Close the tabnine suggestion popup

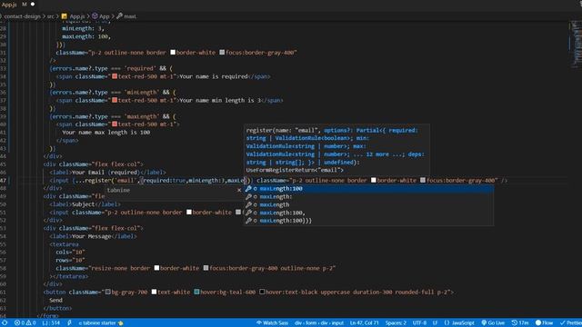point(239,190)
